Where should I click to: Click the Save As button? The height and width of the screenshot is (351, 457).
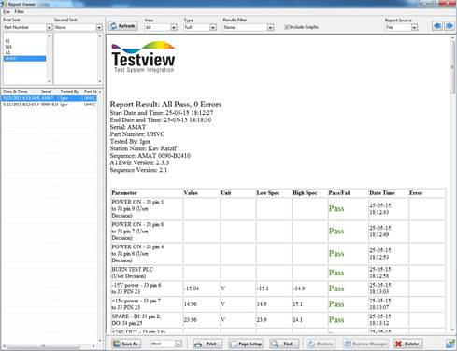[x=126, y=344]
